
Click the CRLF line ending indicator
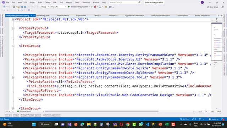(x=219, y=111)
